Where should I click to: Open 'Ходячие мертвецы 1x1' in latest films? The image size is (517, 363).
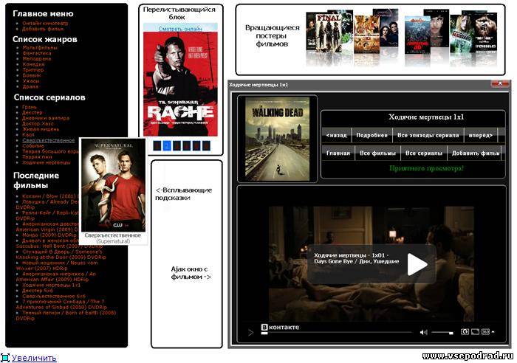(x=52, y=286)
